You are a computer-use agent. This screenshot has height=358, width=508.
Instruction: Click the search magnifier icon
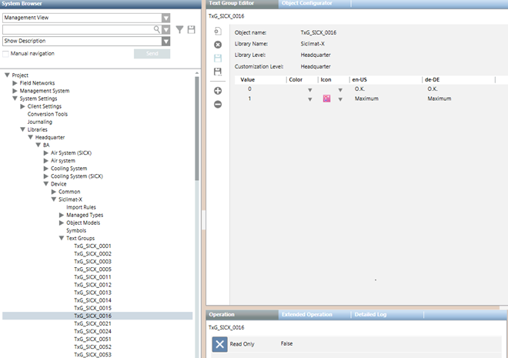(x=156, y=29)
